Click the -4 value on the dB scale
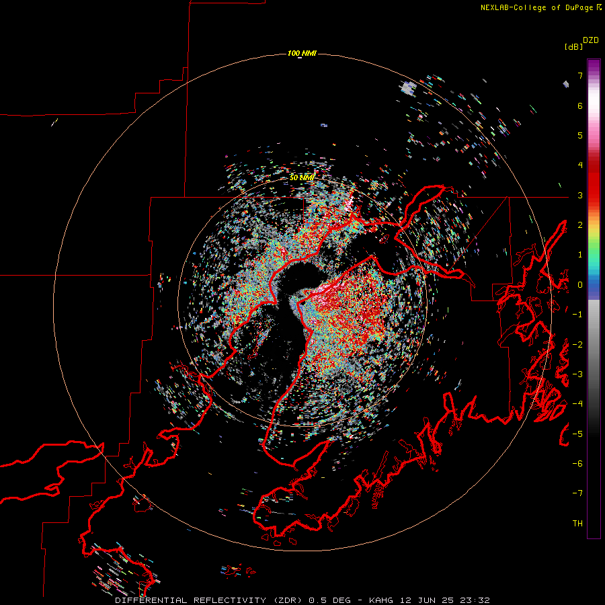 point(577,404)
